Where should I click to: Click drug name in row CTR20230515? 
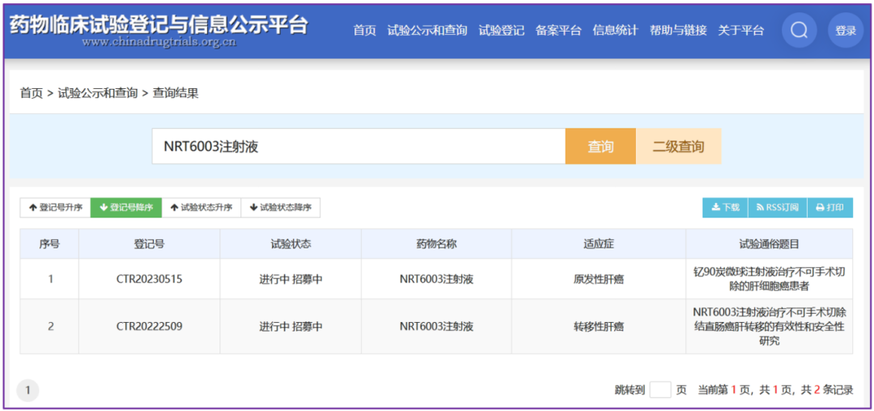[436, 279]
